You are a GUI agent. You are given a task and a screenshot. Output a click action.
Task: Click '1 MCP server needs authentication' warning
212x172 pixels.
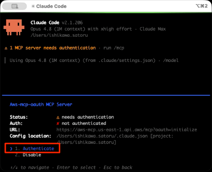53,48
